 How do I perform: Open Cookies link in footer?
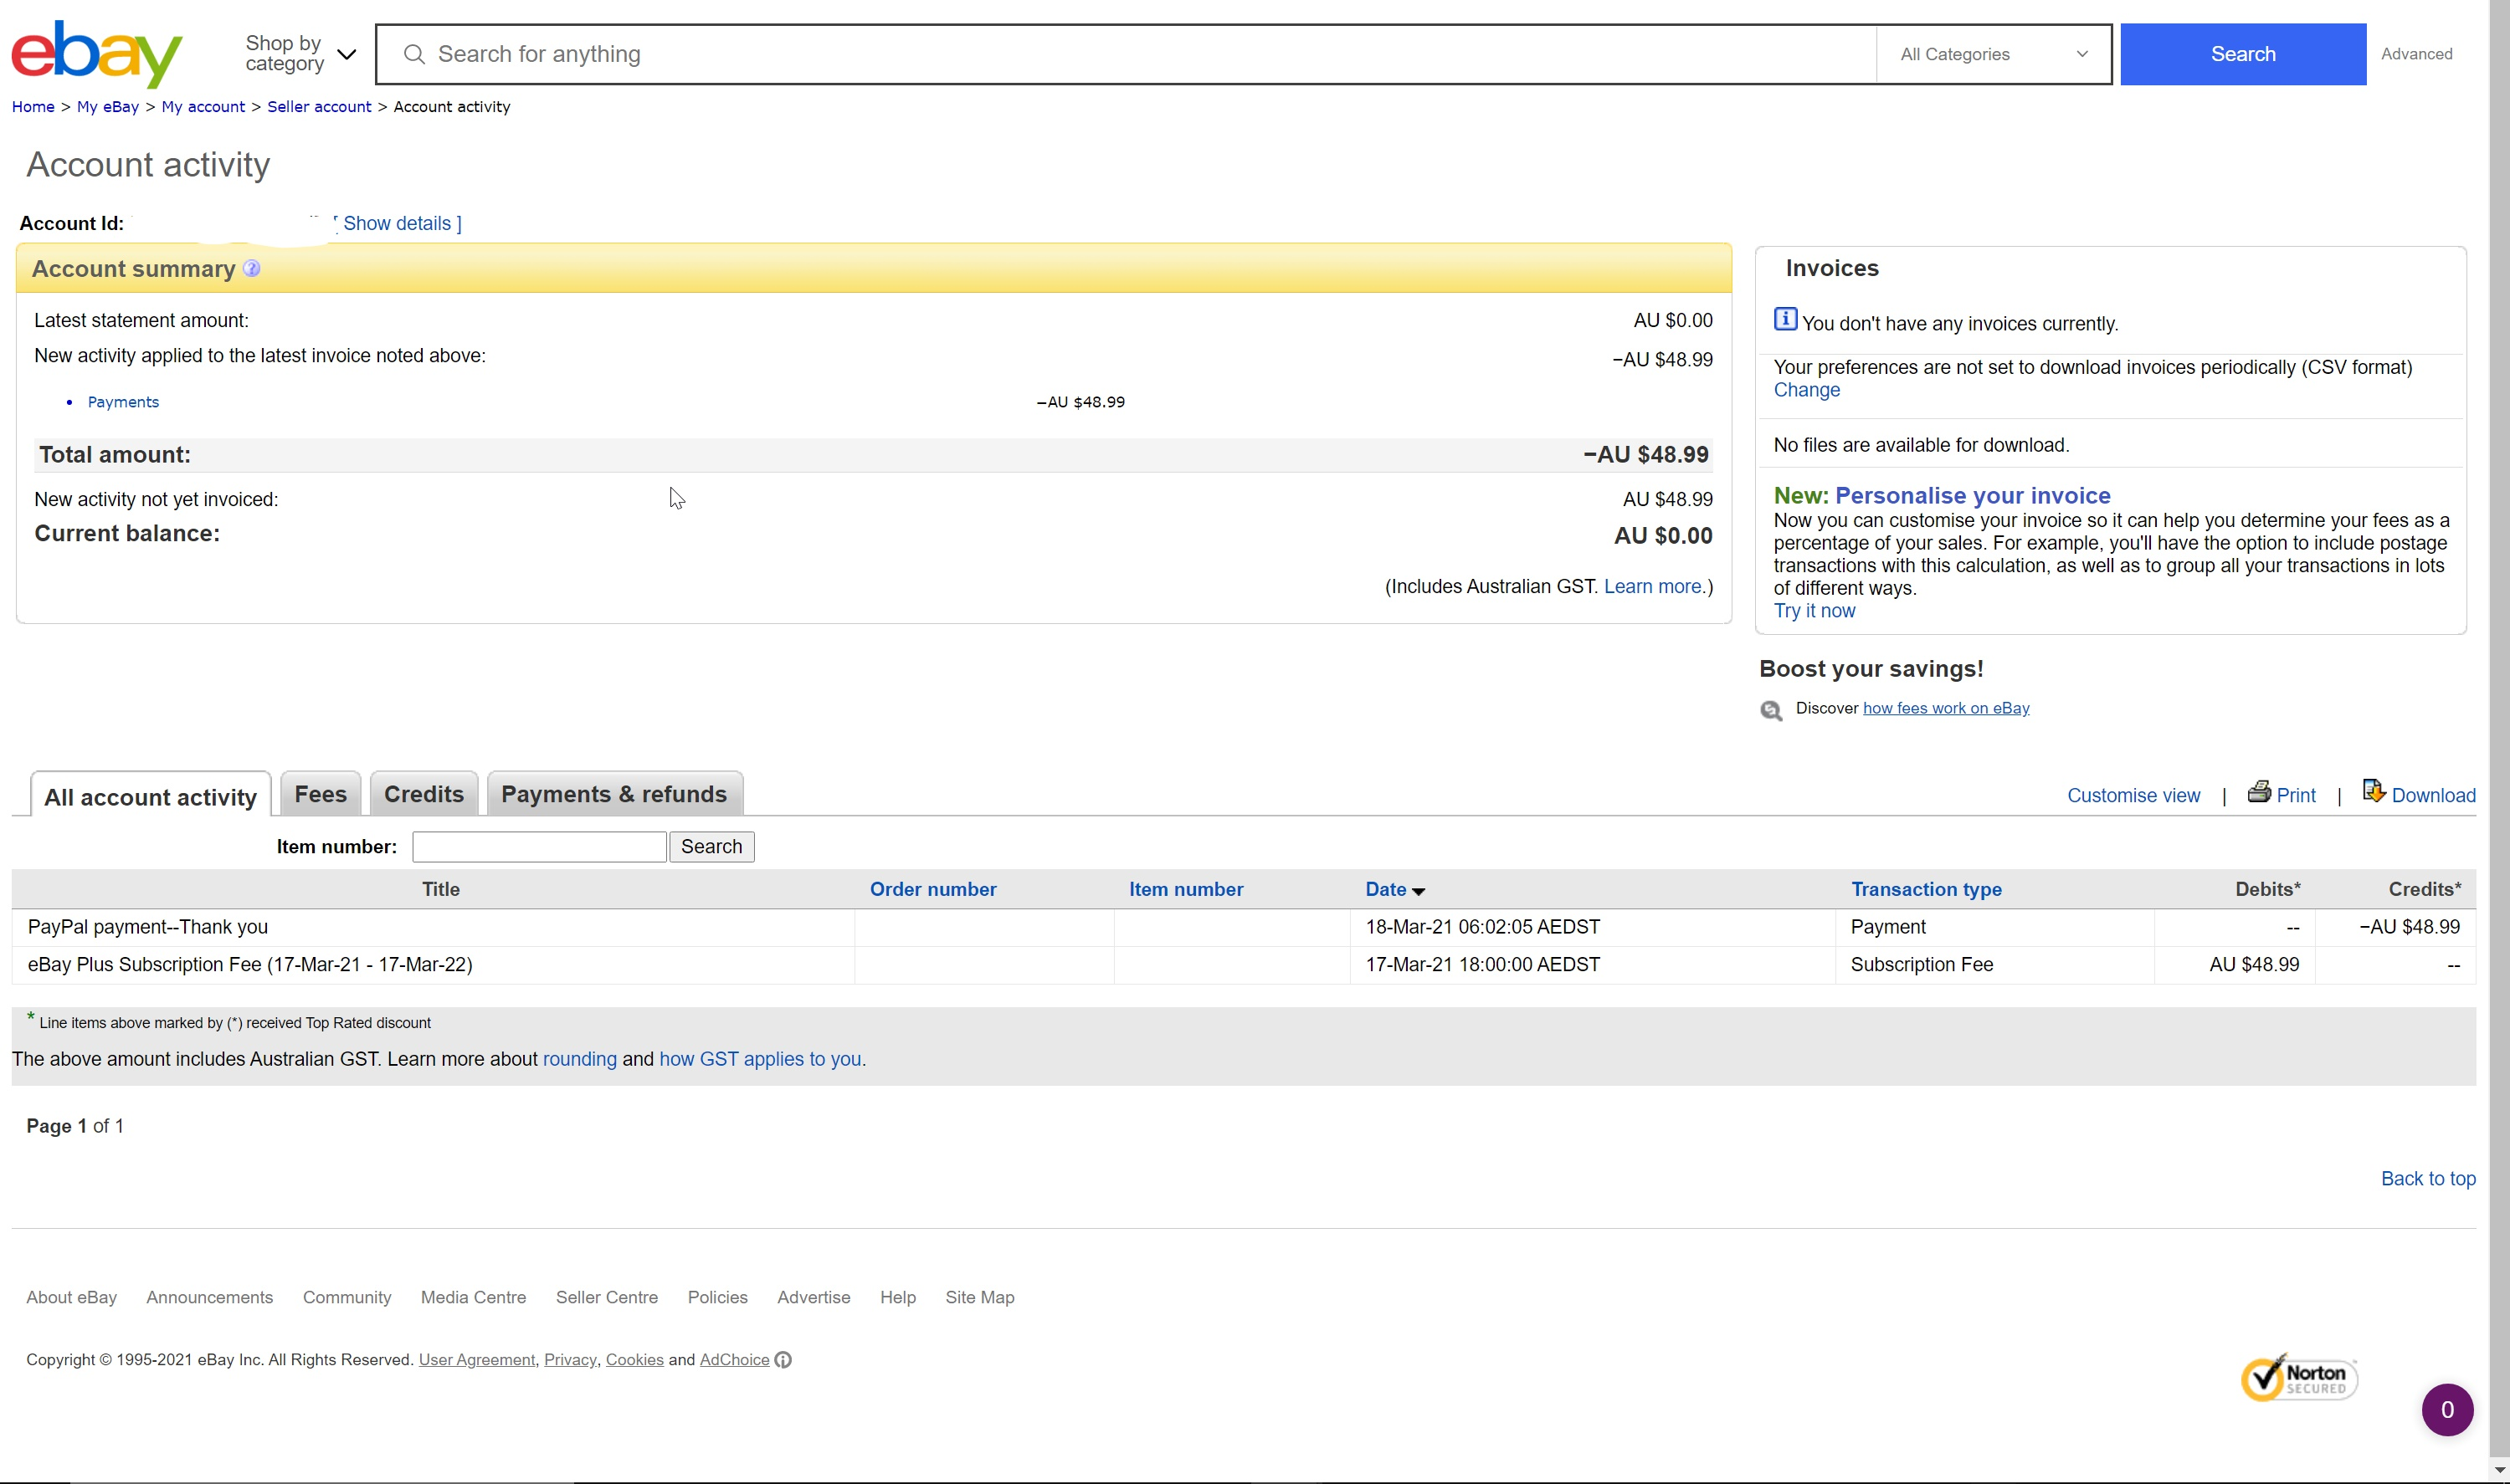point(634,1360)
